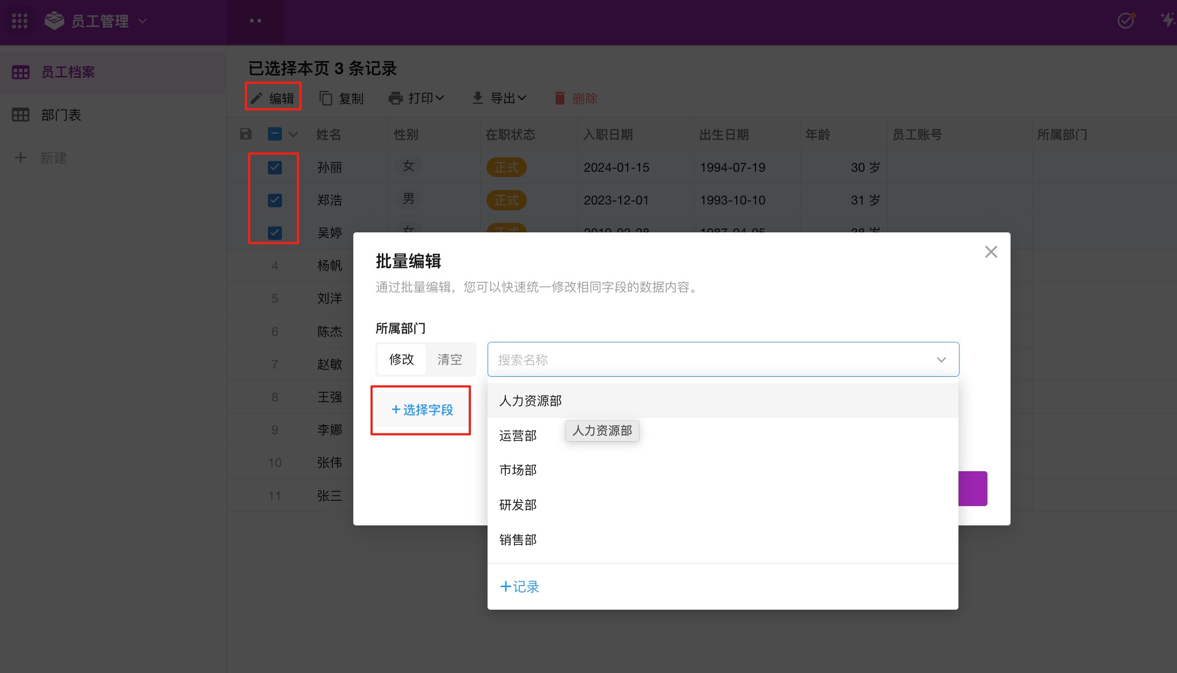Select the 清空 mode tab
This screenshot has width=1177, height=673.
pos(450,359)
